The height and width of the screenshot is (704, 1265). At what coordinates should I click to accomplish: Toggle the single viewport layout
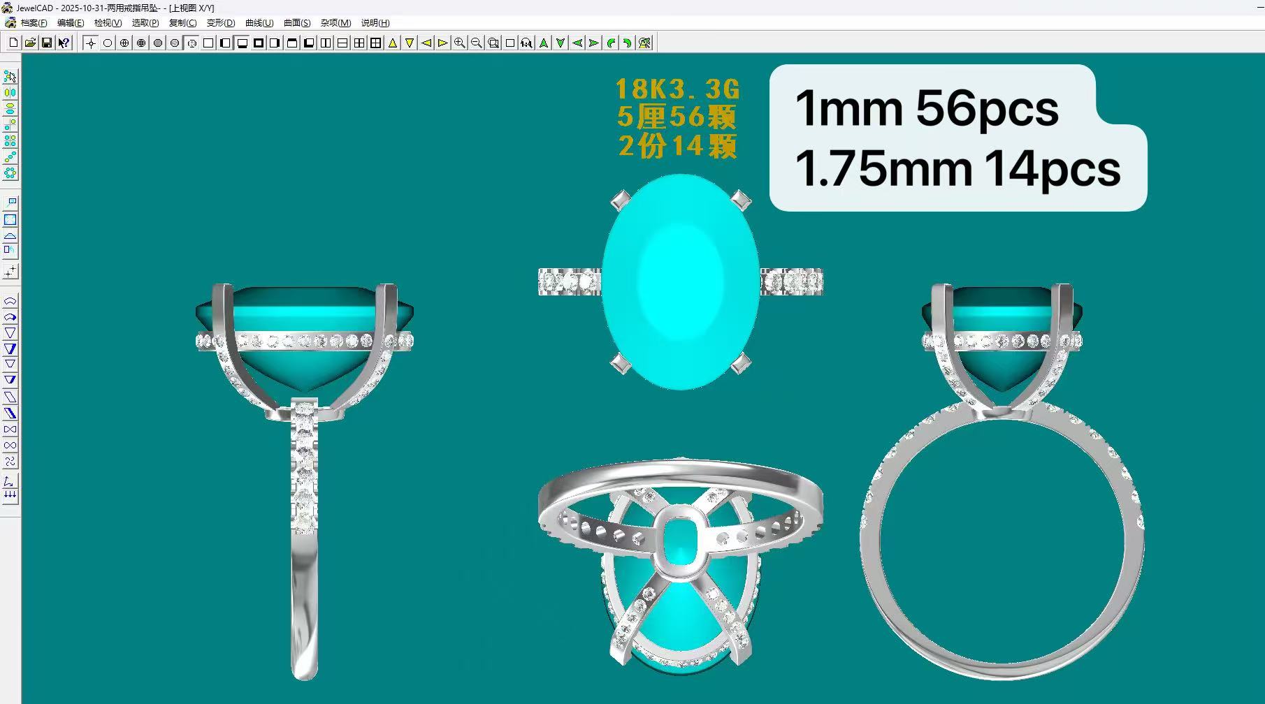[x=208, y=43]
